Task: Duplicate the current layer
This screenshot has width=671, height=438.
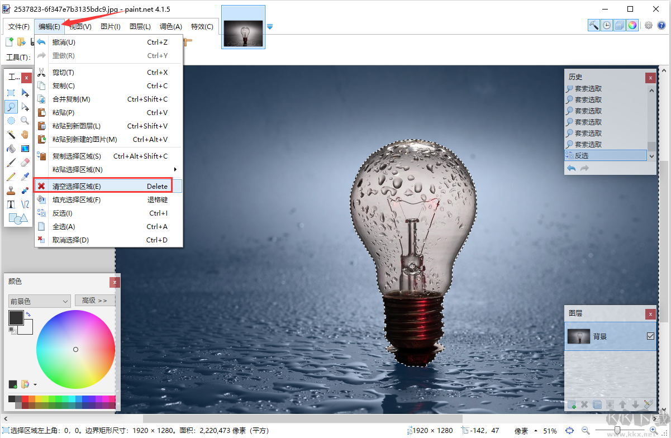Action: tap(597, 404)
